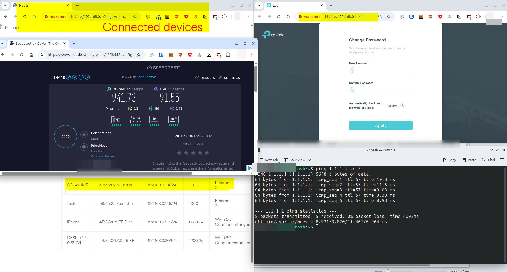The width and height of the screenshot is (507, 272).
Task: Click the Connections mode icon beside Multi
Action: (x=84, y=135)
